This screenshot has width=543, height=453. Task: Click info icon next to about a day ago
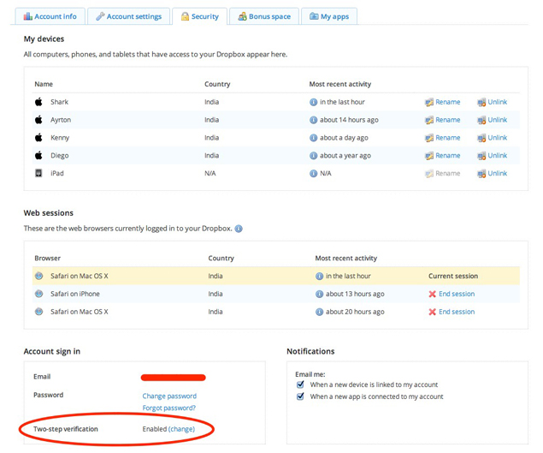[314, 138]
